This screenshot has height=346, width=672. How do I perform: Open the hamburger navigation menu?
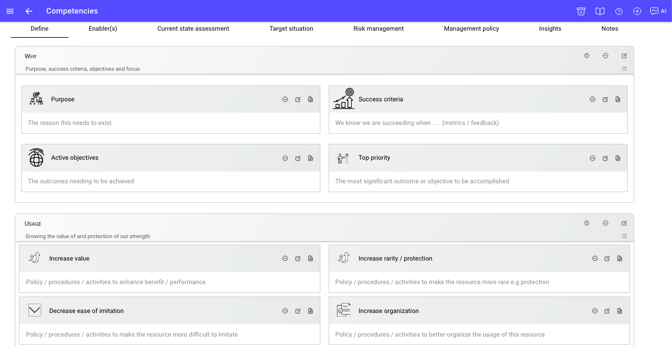[10, 11]
